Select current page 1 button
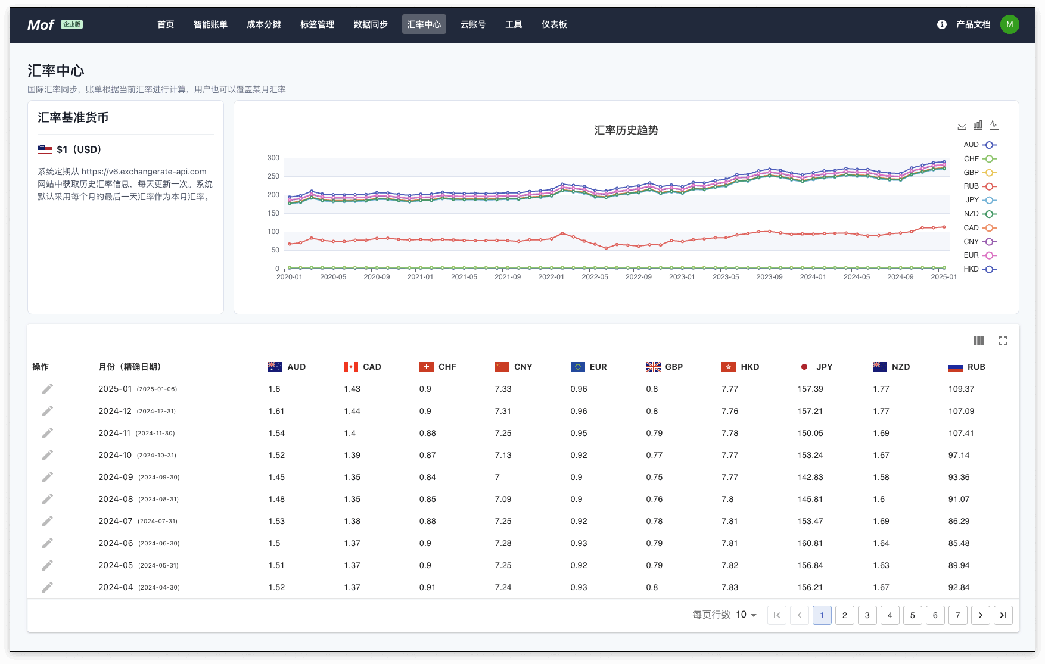Image resolution: width=1045 pixels, height=664 pixels. pyautogui.click(x=822, y=615)
